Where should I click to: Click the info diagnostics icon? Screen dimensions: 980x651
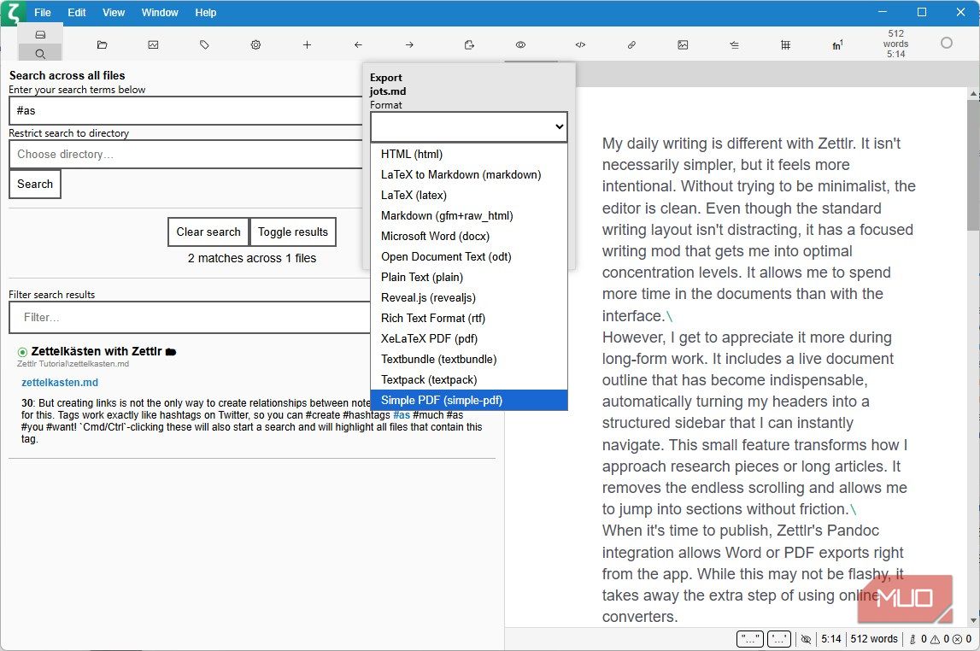tap(913, 639)
